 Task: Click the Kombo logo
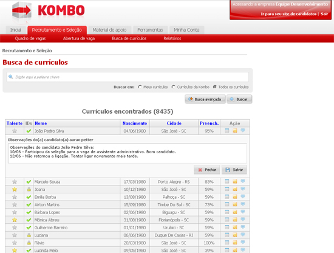click(x=49, y=10)
